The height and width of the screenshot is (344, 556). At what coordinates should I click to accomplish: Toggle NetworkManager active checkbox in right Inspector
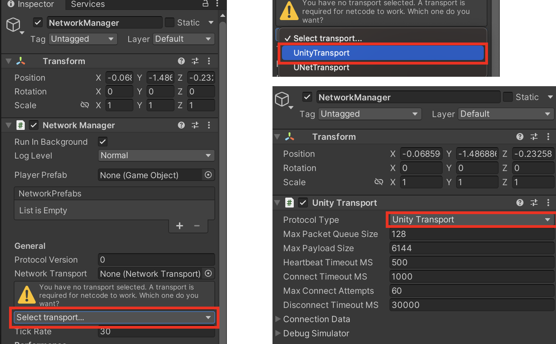[307, 97]
